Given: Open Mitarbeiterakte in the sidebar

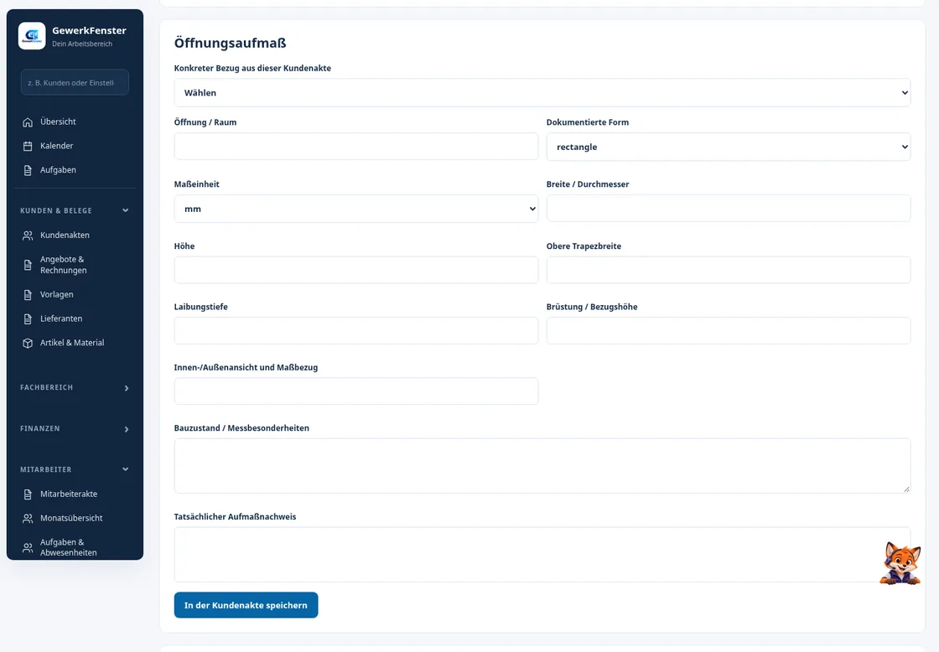Looking at the screenshot, I should (75, 494).
